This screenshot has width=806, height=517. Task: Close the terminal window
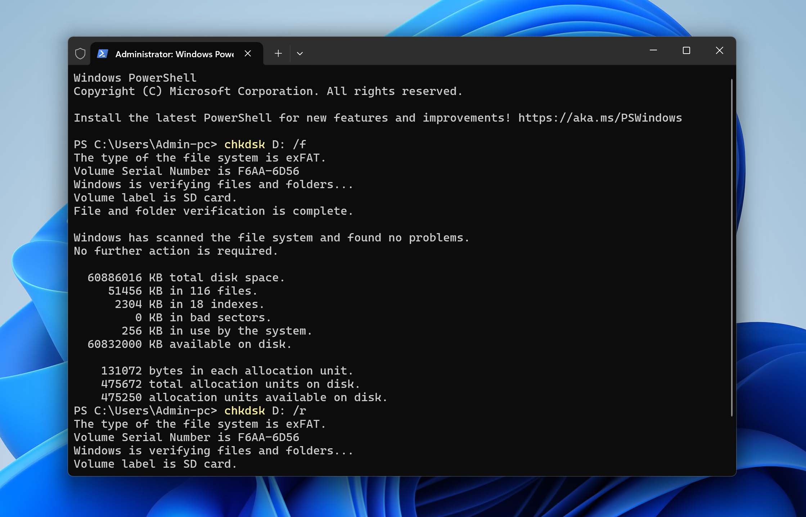tap(719, 50)
